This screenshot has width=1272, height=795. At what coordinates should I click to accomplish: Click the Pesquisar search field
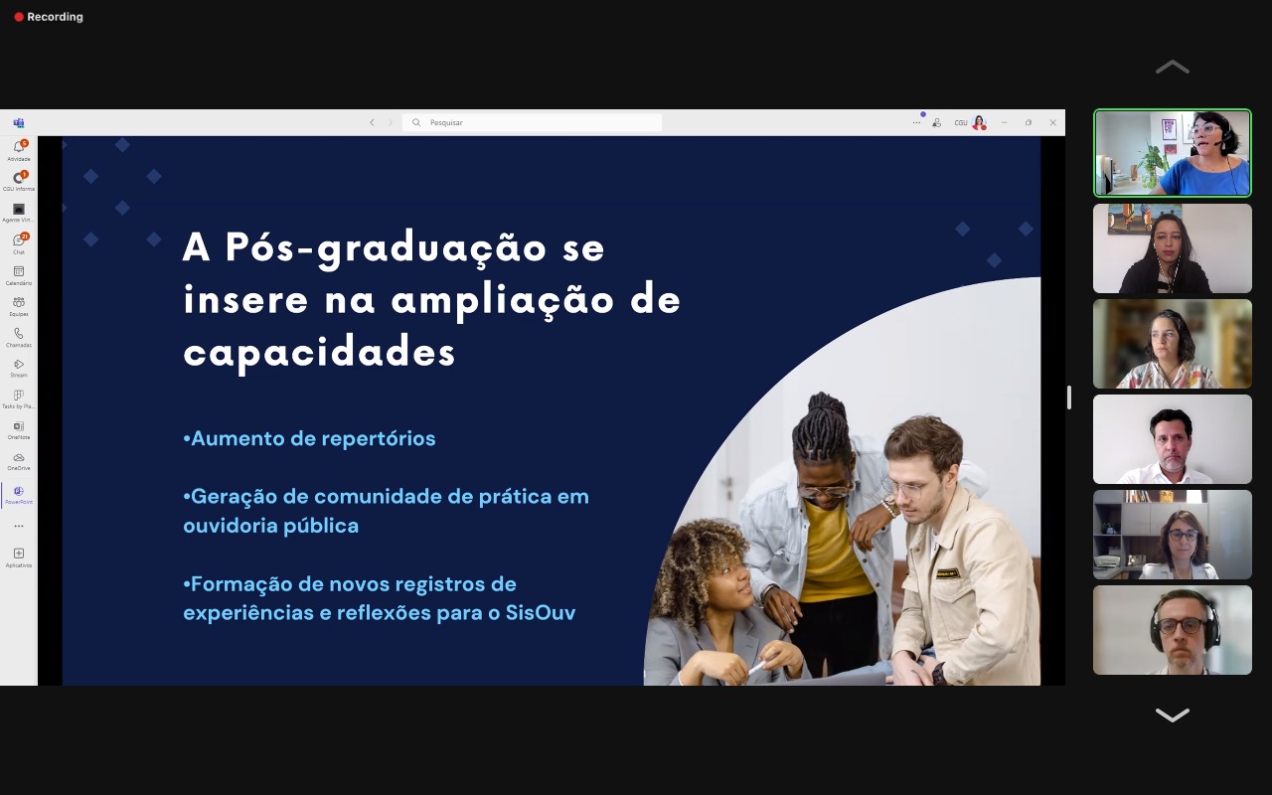(x=533, y=122)
